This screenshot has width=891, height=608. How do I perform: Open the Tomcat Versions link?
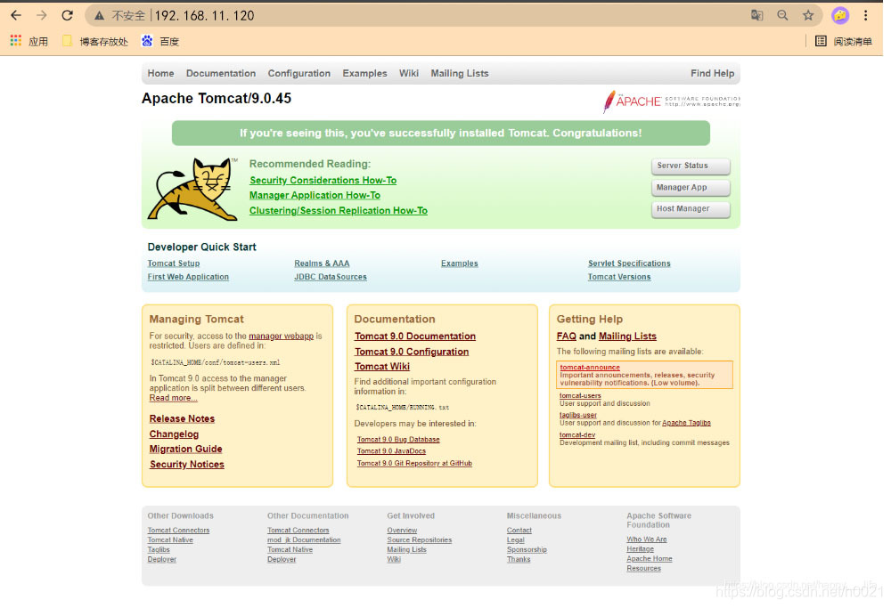[619, 277]
